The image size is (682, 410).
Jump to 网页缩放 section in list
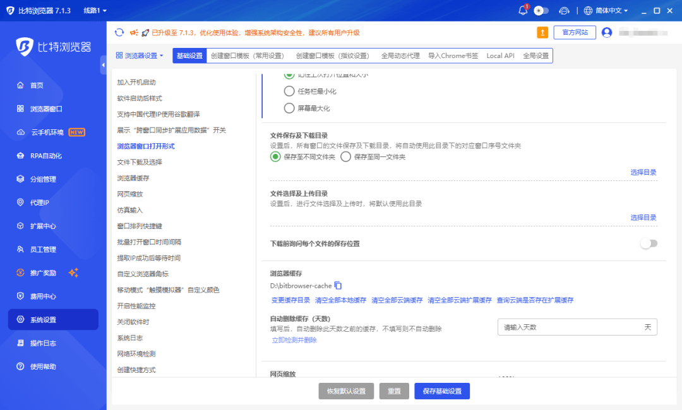pos(129,194)
